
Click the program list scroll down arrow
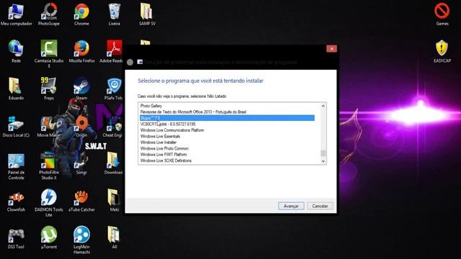pyautogui.click(x=323, y=161)
